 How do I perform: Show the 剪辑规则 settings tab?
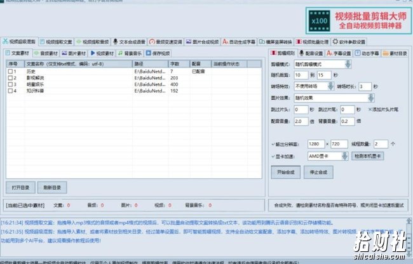point(283,53)
